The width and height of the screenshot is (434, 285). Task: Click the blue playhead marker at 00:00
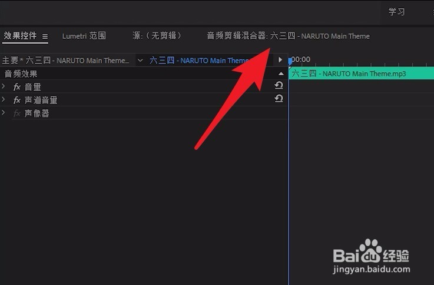coord(290,61)
